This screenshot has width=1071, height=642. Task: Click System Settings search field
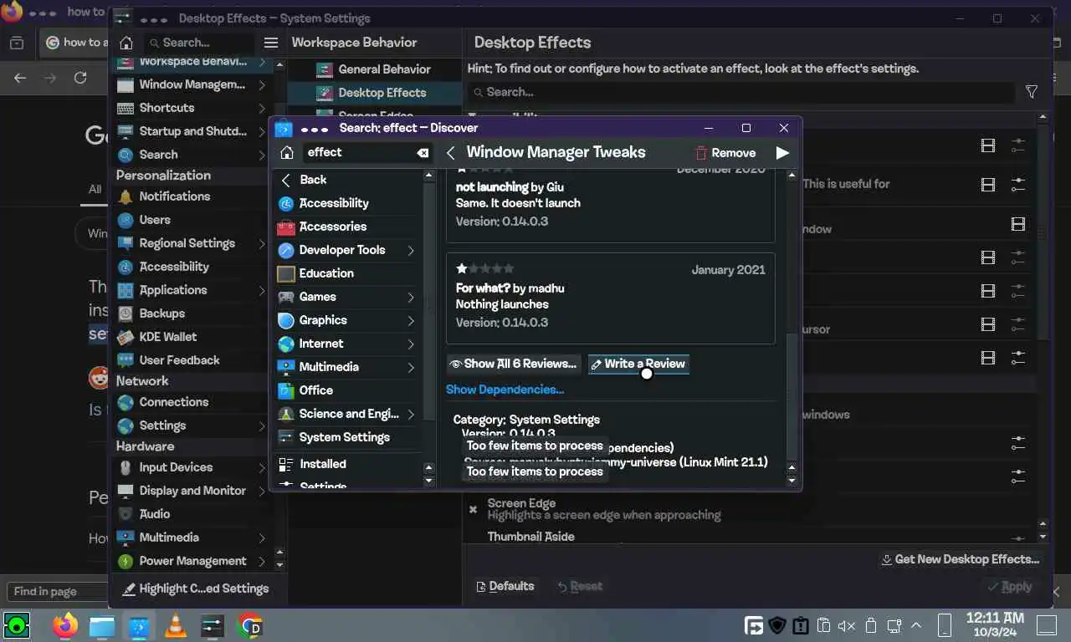pyautogui.click(x=198, y=43)
